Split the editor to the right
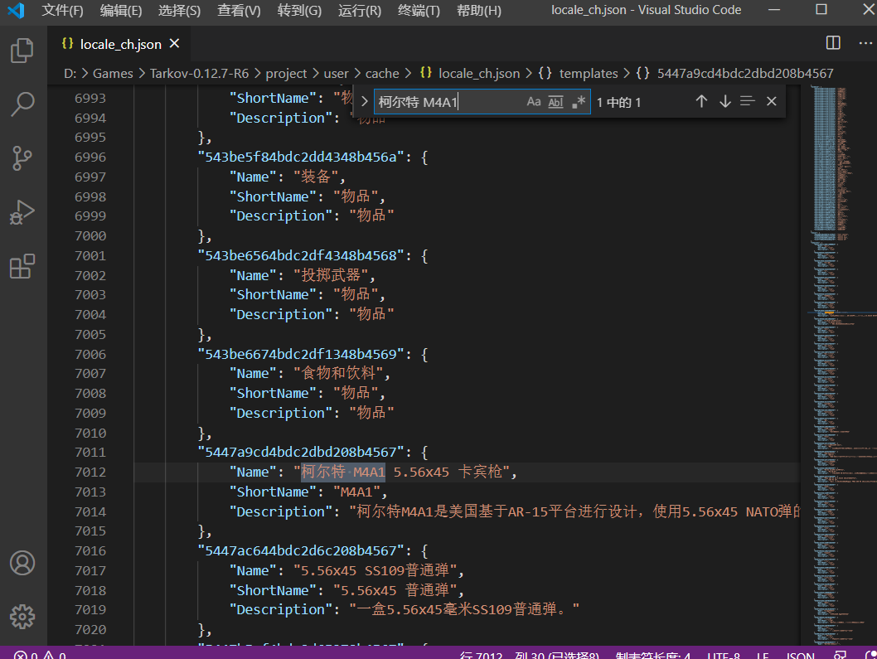 (833, 43)
